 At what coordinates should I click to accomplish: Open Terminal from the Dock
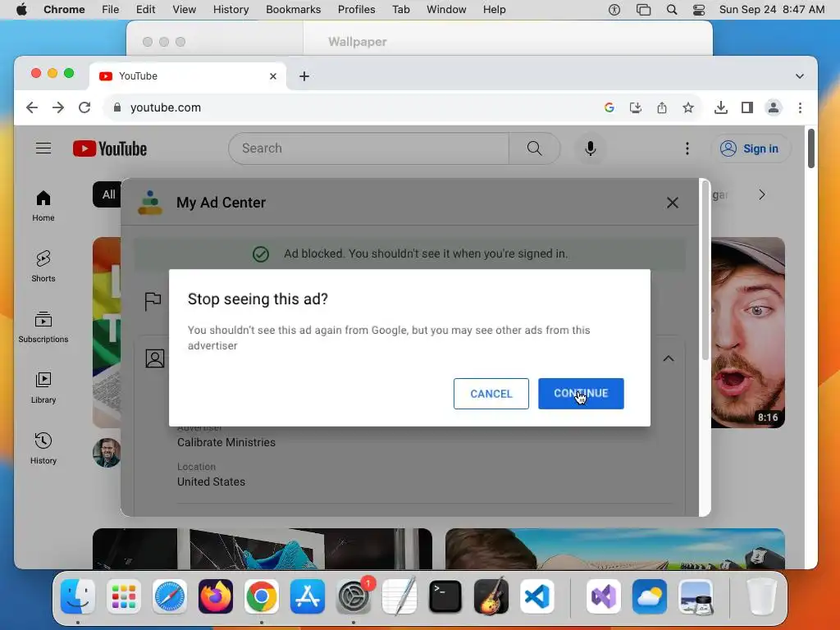[445, 596]
